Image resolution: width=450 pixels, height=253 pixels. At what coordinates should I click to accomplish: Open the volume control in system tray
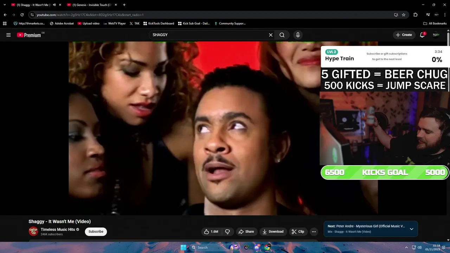point(419,247)
